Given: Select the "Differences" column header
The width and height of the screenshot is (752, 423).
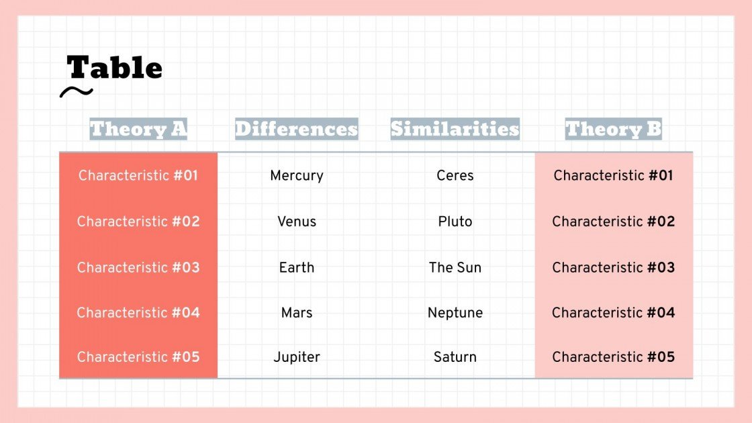Looking at the screenshot, I should 296,129.
